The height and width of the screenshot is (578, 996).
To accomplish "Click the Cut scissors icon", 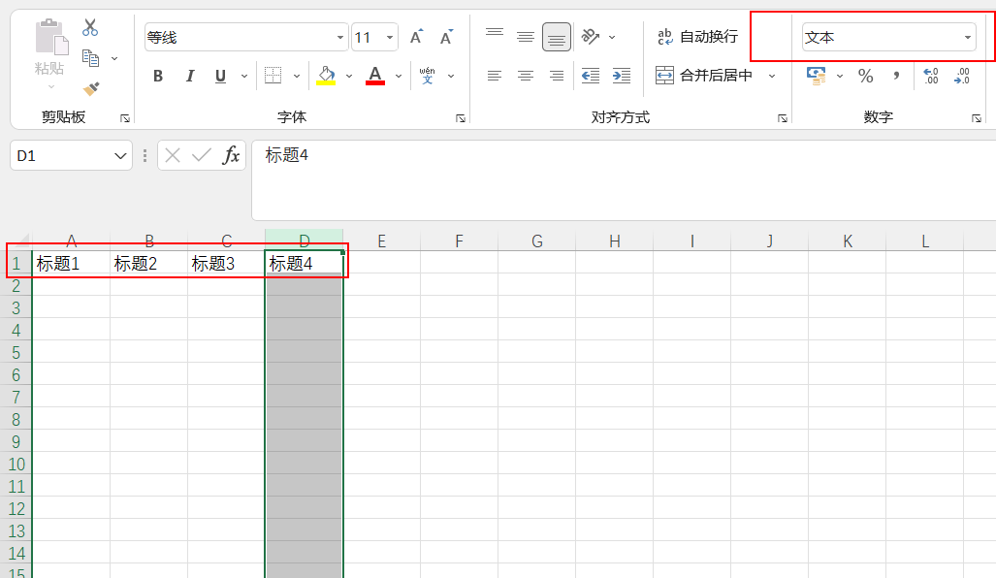I will [90, 27].
